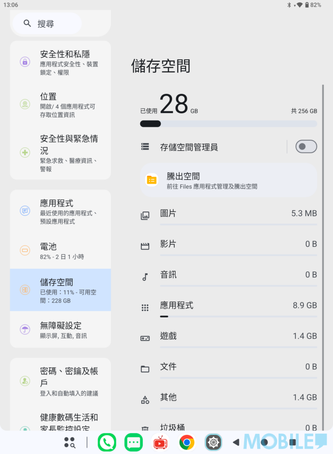
Task: Click the yellow Files icon
Action: (152, 180)
